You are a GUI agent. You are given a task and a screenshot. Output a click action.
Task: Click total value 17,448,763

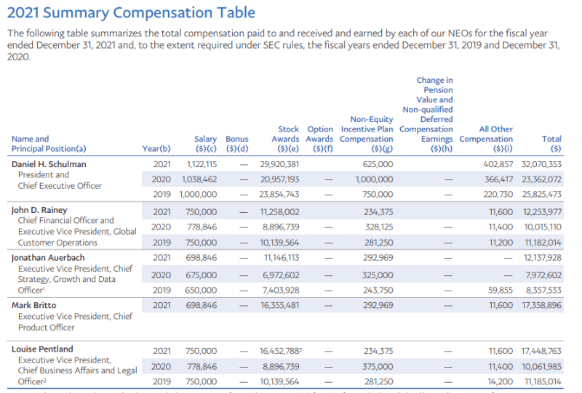541,351
